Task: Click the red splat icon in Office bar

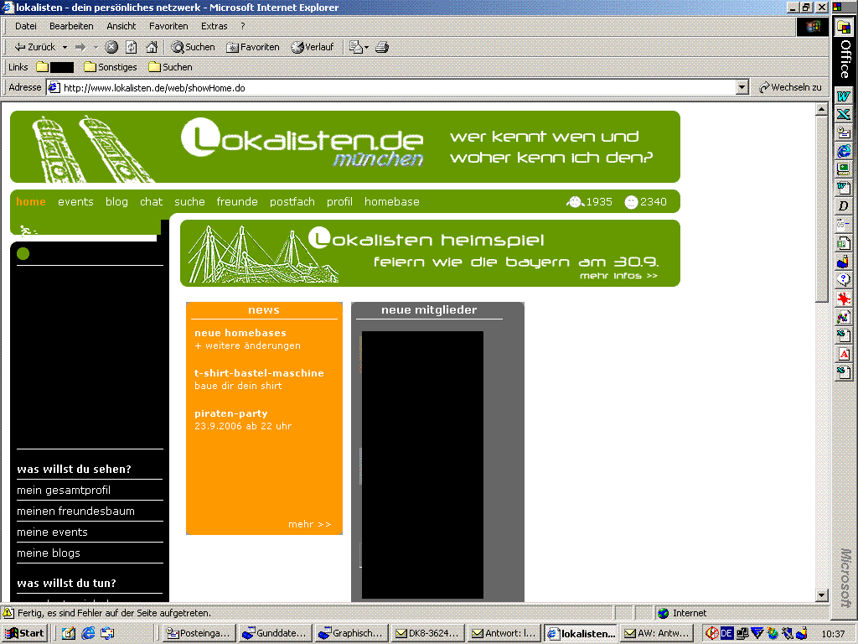Action: pyautogui.click(x=843, y=298)
